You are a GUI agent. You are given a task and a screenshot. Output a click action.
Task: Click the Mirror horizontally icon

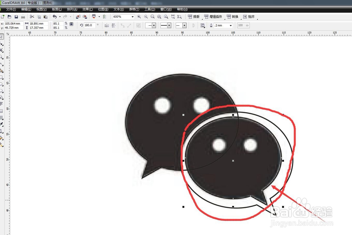point(107,25)
